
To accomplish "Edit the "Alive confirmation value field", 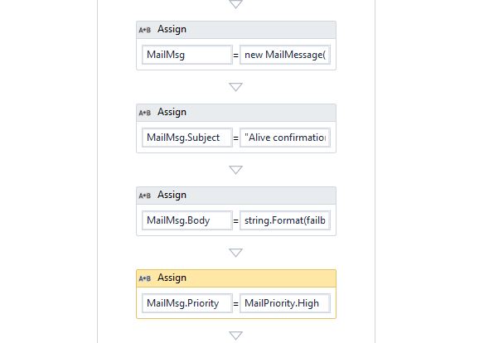I will [x=285, y=138].
